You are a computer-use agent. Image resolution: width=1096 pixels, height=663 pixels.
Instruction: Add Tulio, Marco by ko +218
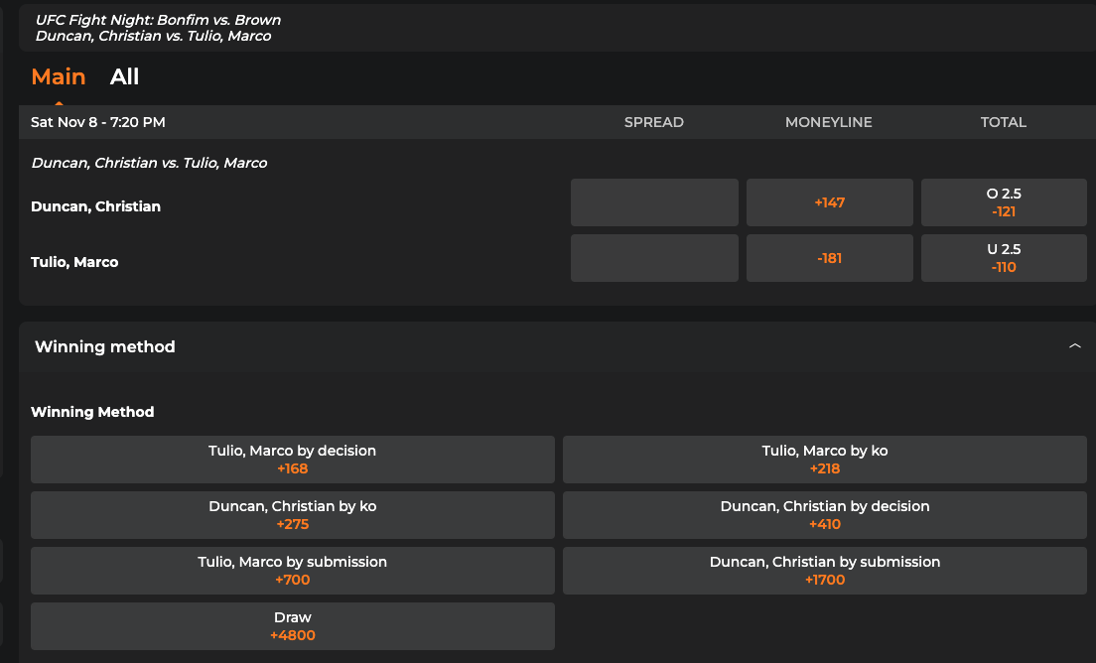tap(824, 460)
